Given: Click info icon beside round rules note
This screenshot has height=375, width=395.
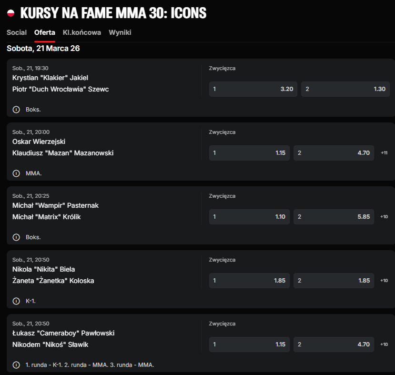Looking at the screenshot, I should [16, 365].
